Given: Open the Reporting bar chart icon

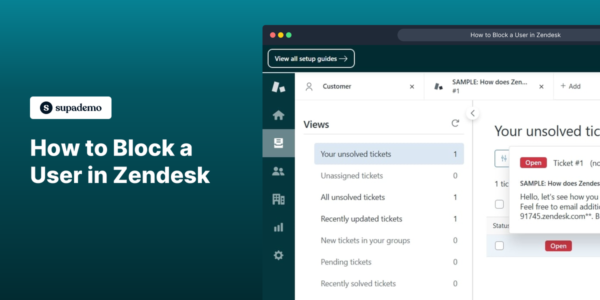Looking at the screenshot, I should [278, 227].
